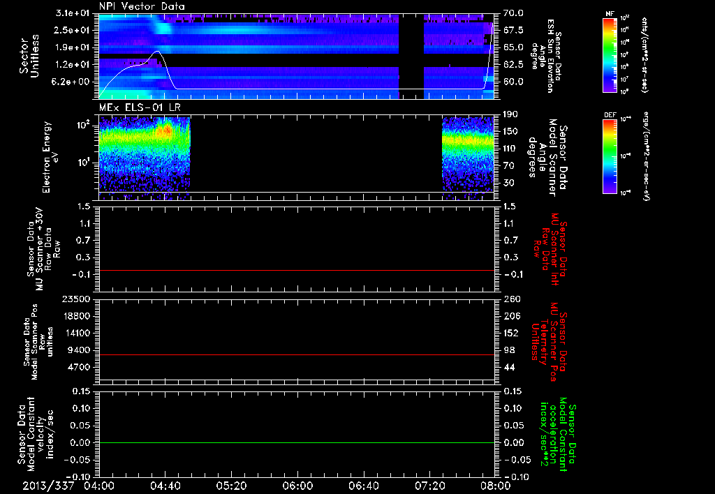Click the 206 telemetry tick label
Image resolution: width=715 pixels, height=494 pixels.
click(510, 316)
